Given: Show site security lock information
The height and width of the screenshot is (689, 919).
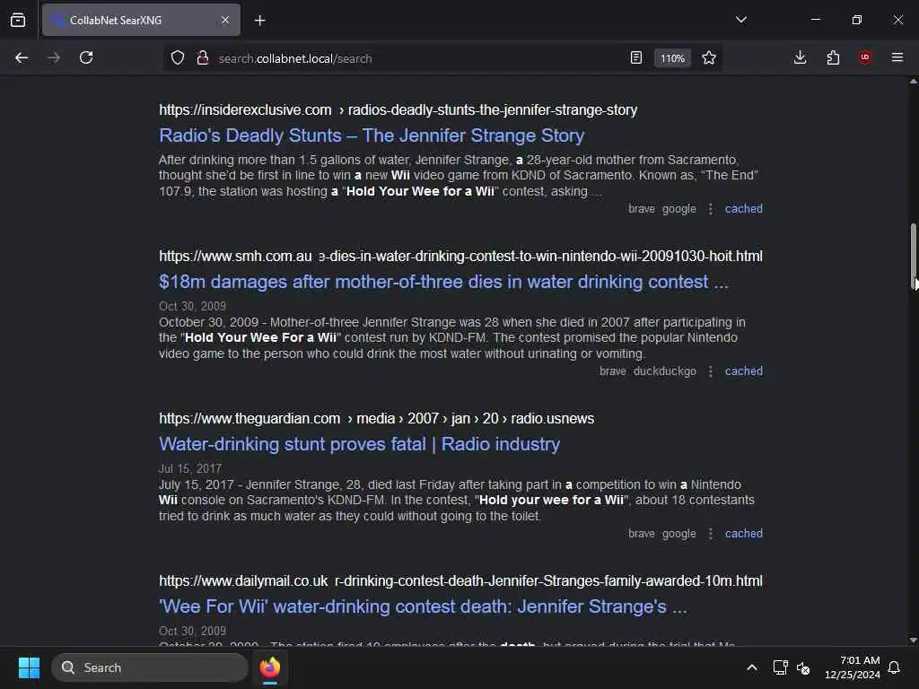Looking at the screenshot, I should [x=203, y=58].
